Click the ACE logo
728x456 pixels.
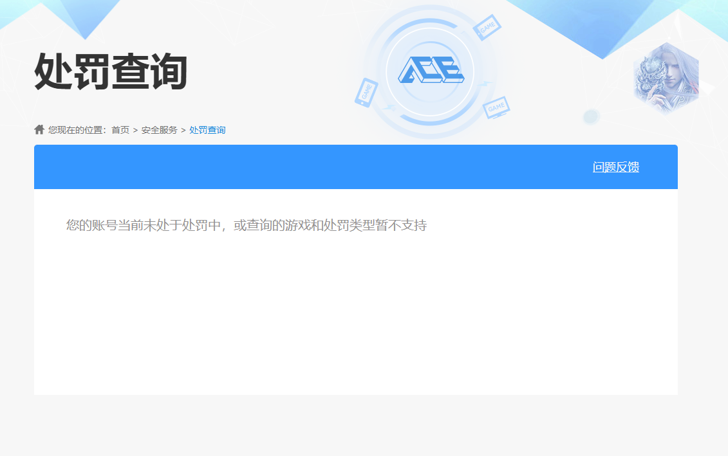[431, 71]
